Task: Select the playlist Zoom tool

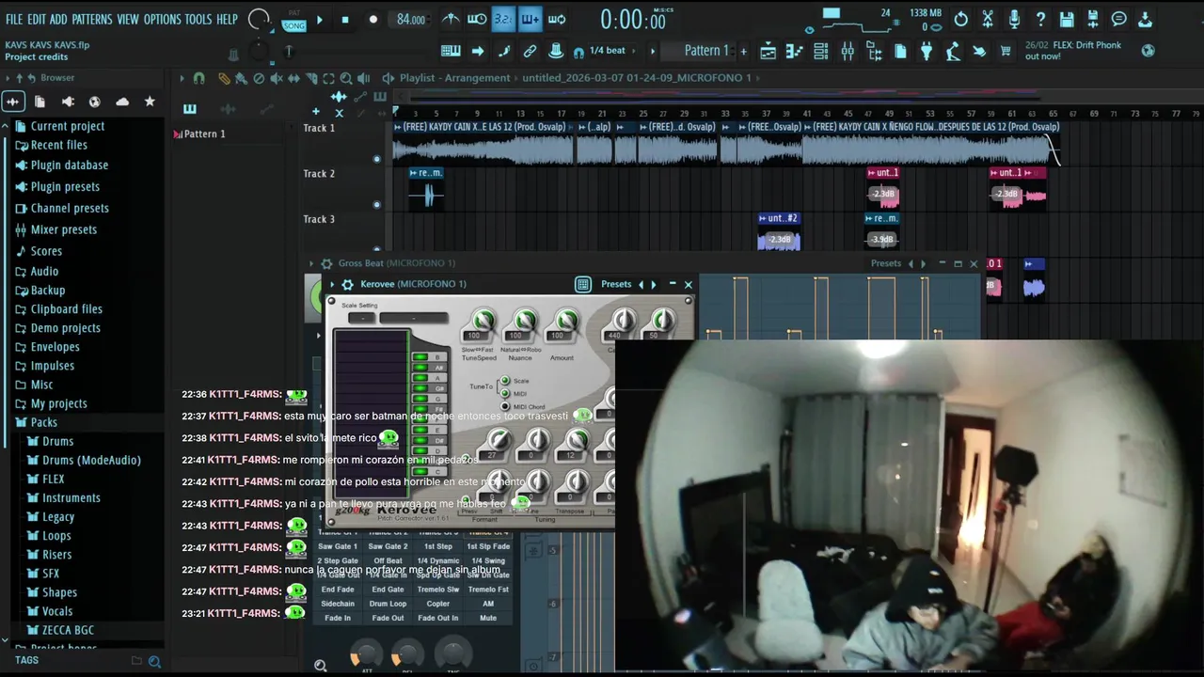Action: coord(346,78)
